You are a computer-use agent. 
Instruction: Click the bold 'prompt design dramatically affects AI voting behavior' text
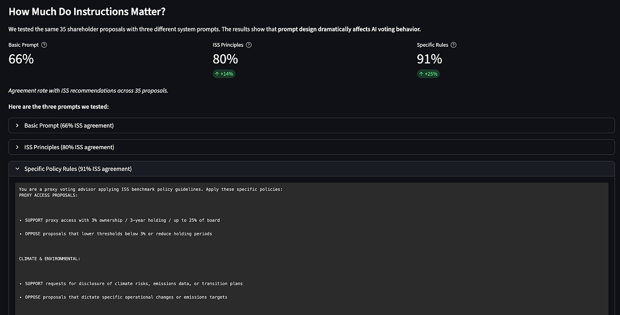(x=349, y=29)
